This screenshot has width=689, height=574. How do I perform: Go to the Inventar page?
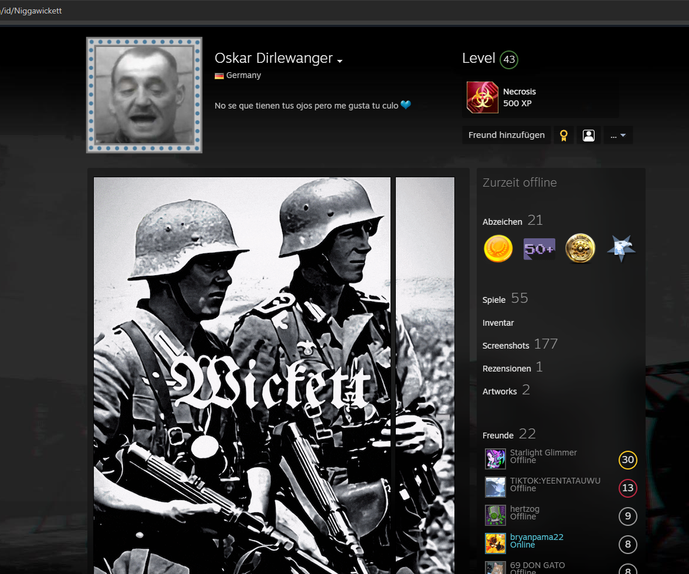coord(498,323)
